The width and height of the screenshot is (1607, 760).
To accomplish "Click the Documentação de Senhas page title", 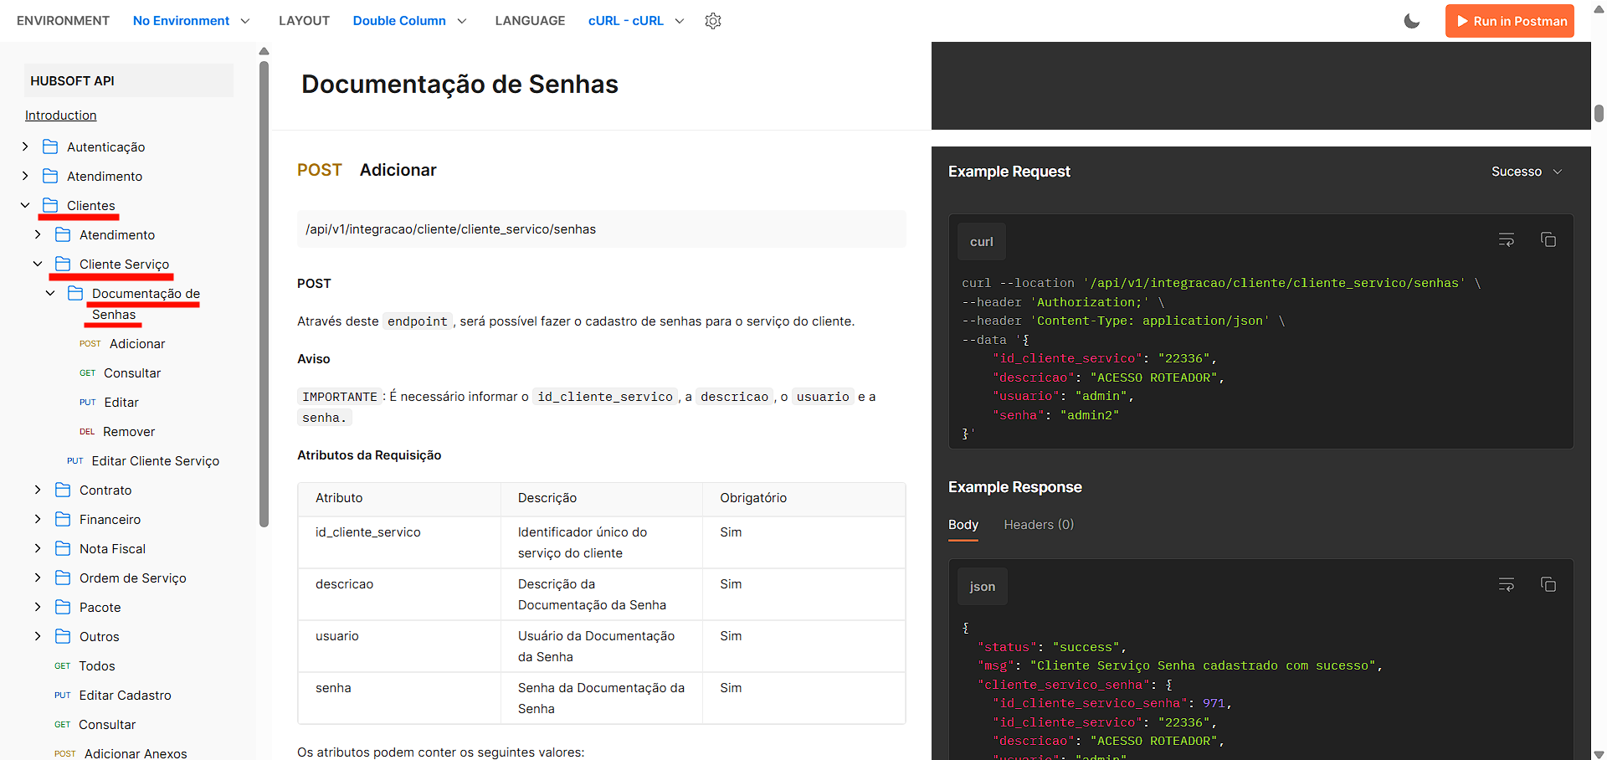I will click(460, 85).
